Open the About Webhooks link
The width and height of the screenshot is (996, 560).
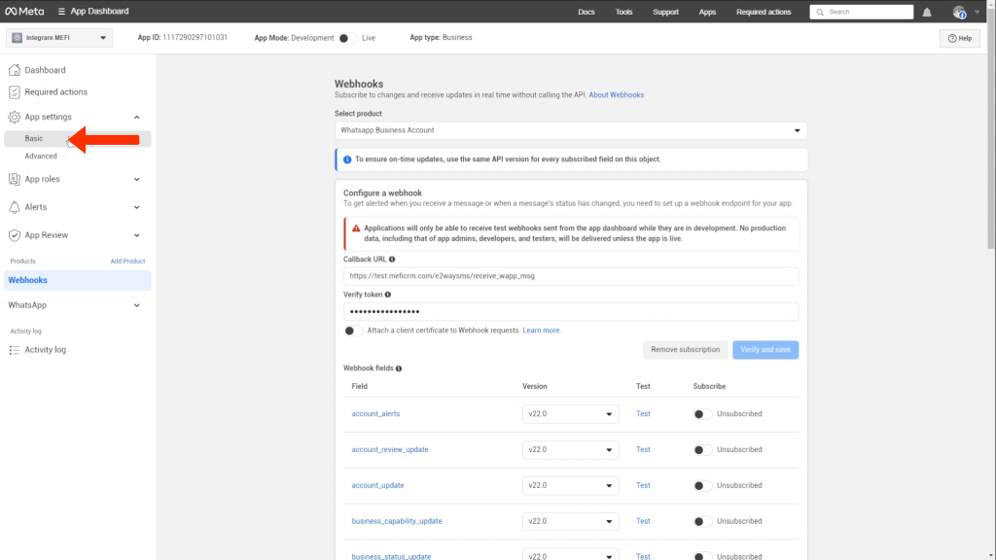(x=616, y=95)
